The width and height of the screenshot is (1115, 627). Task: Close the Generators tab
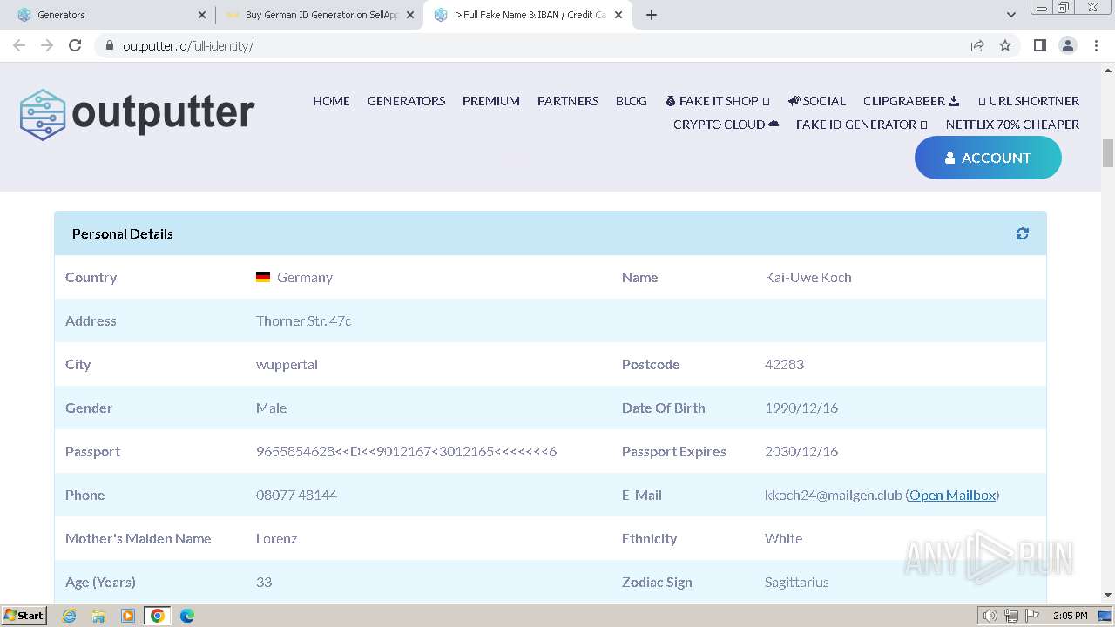(x=202, y=15)
